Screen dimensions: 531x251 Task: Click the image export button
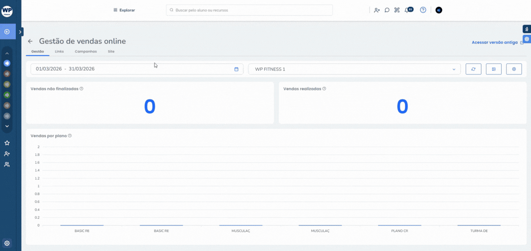click(x=493, y=69)
